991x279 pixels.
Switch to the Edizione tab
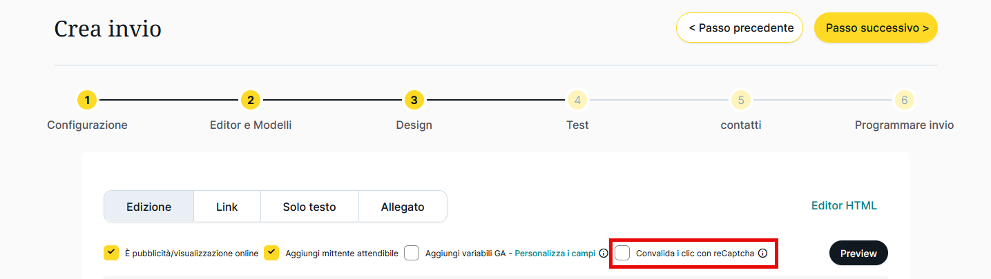[x=149, y=207]
